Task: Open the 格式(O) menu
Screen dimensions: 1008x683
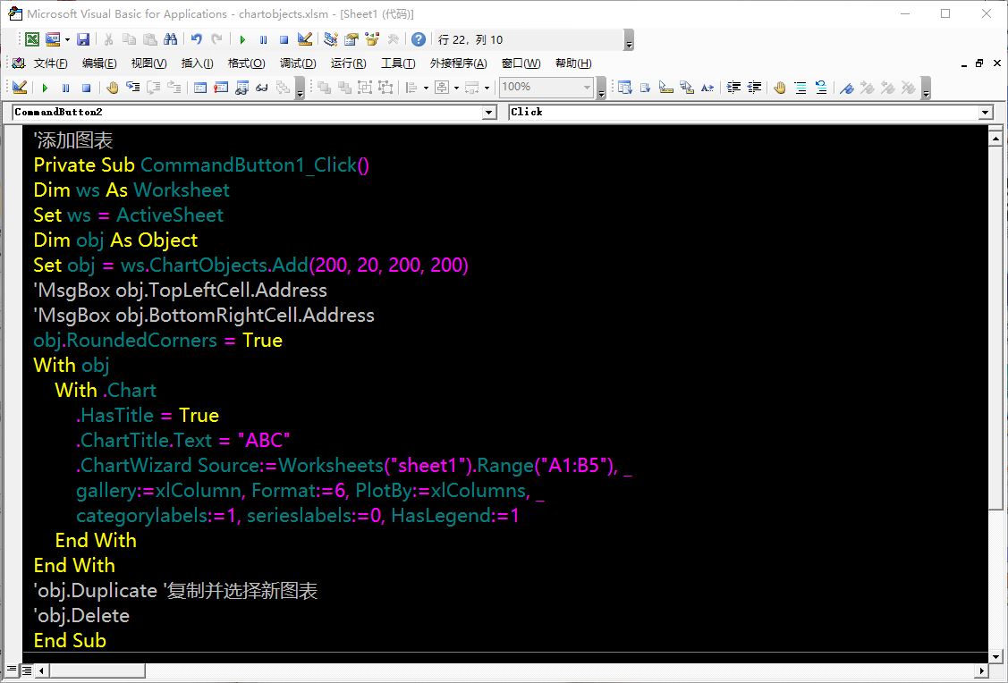Action: [246, 63]
